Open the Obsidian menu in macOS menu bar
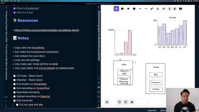The image size is (199, 112). [x=6, y=1]
